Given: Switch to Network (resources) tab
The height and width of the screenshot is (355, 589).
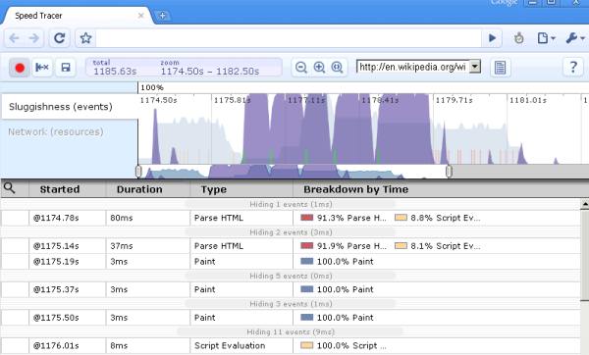Looking at the screenshot, I should point(56,131).
